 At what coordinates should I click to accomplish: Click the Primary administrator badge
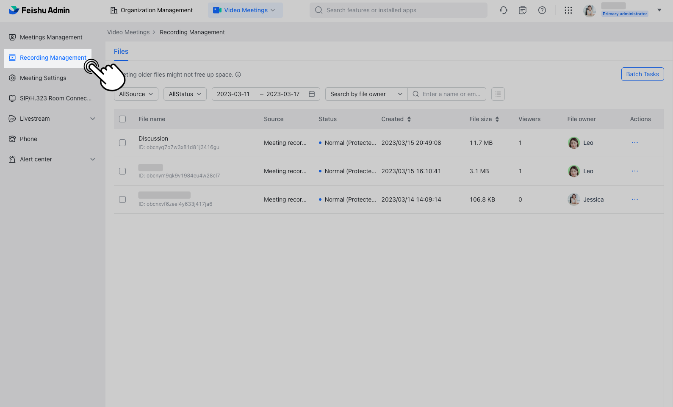click(x=625, y=14)
